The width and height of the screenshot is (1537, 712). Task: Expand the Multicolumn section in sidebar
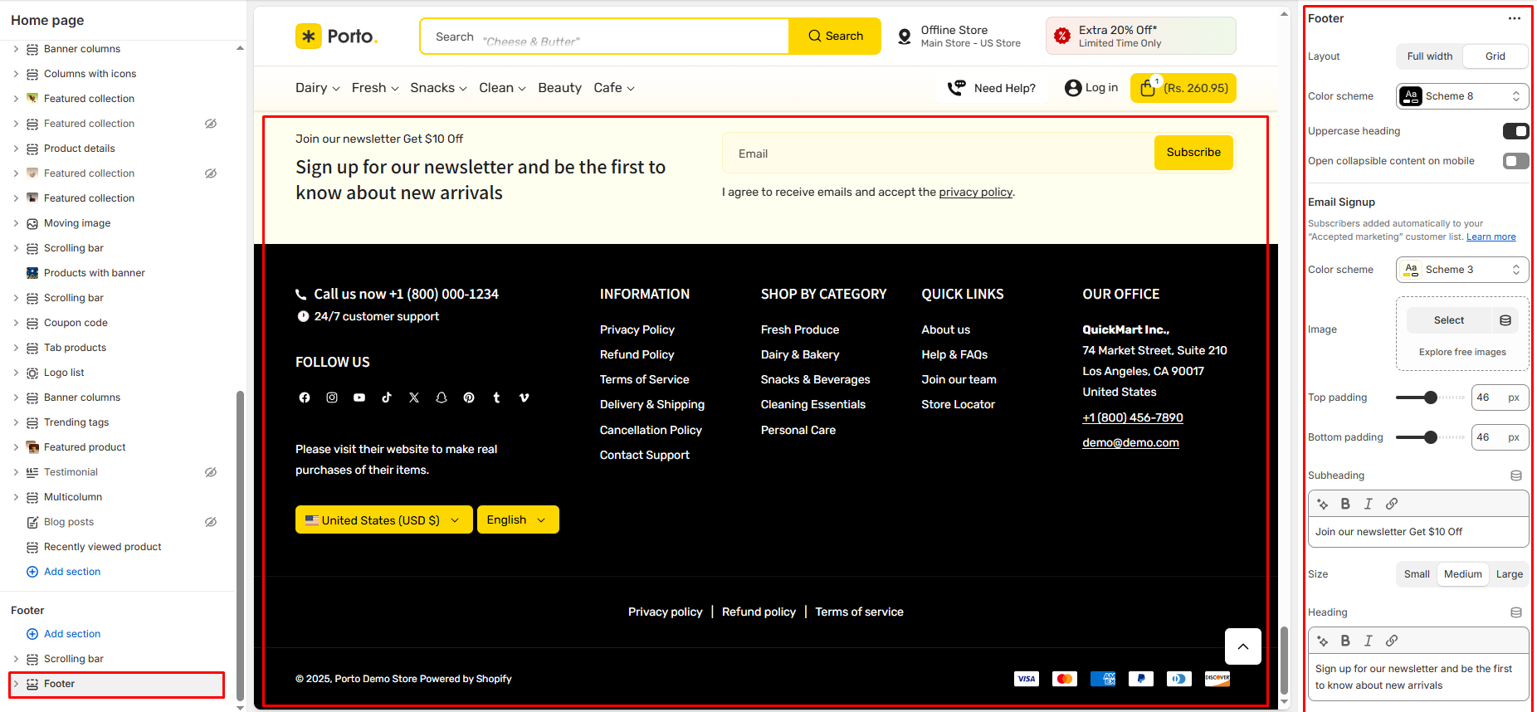[16, 497]
